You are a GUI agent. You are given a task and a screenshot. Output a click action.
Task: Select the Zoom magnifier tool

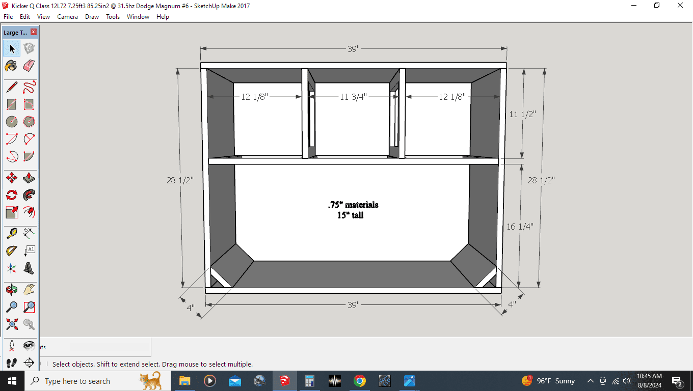[12, 307]
